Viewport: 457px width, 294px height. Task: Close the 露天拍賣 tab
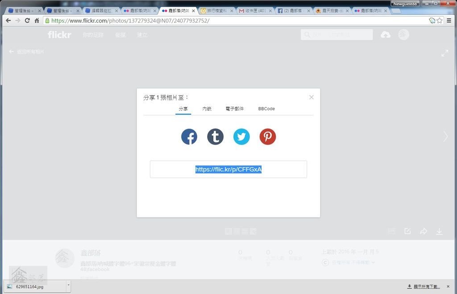pyautogui.click(x=347, y=11)
